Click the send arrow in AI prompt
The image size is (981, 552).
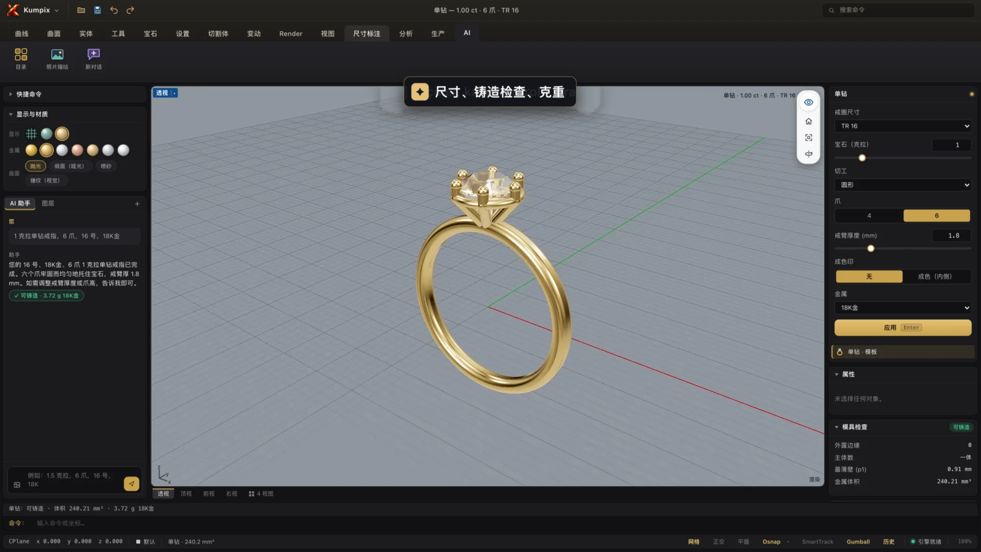point(131,484)
